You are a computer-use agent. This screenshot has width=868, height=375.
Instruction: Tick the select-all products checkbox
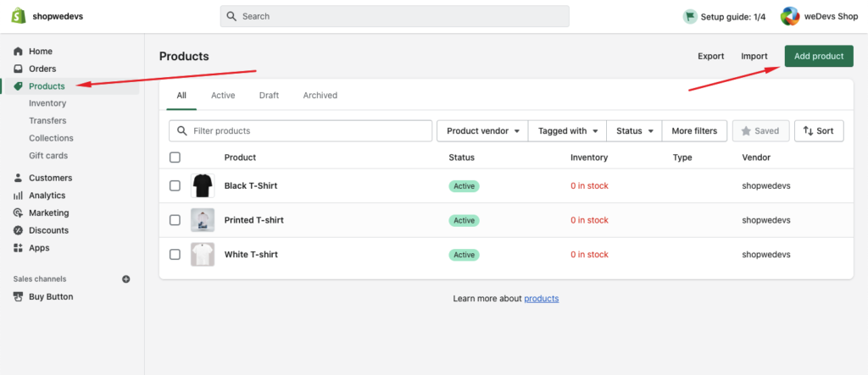(x=175, y=157)
